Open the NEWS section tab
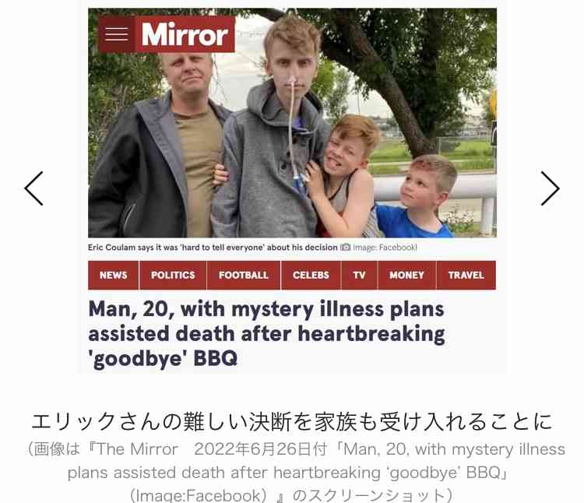The width and height of the screenshot is (584, 503). tap(113, 275)
